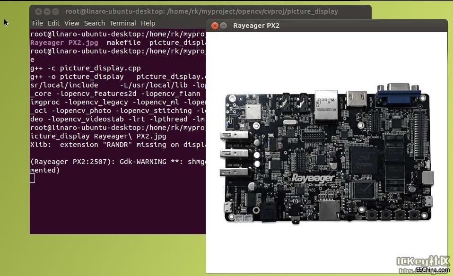Click the blinking terminal cursor block
Viewport: 453px width, 276px height.
coord(32,178)
